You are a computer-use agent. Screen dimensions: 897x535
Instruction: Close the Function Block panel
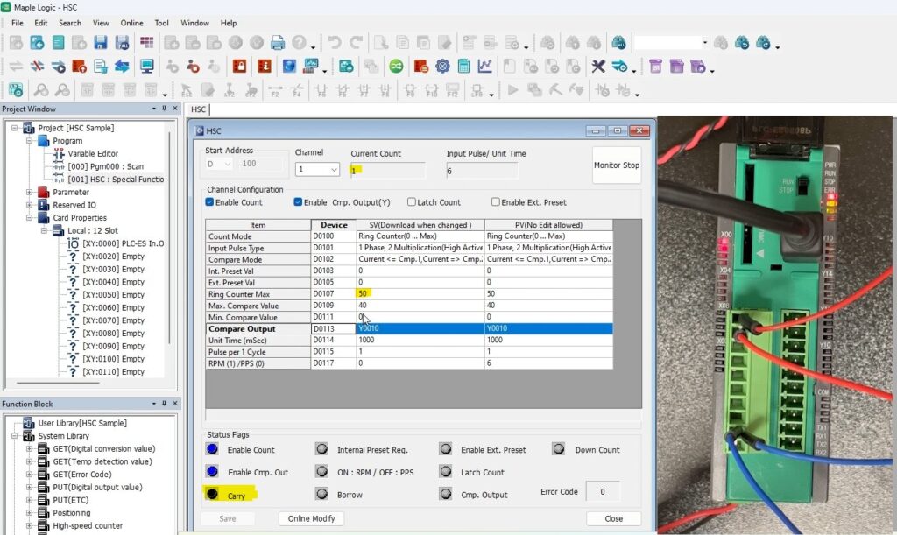[175, 404]
